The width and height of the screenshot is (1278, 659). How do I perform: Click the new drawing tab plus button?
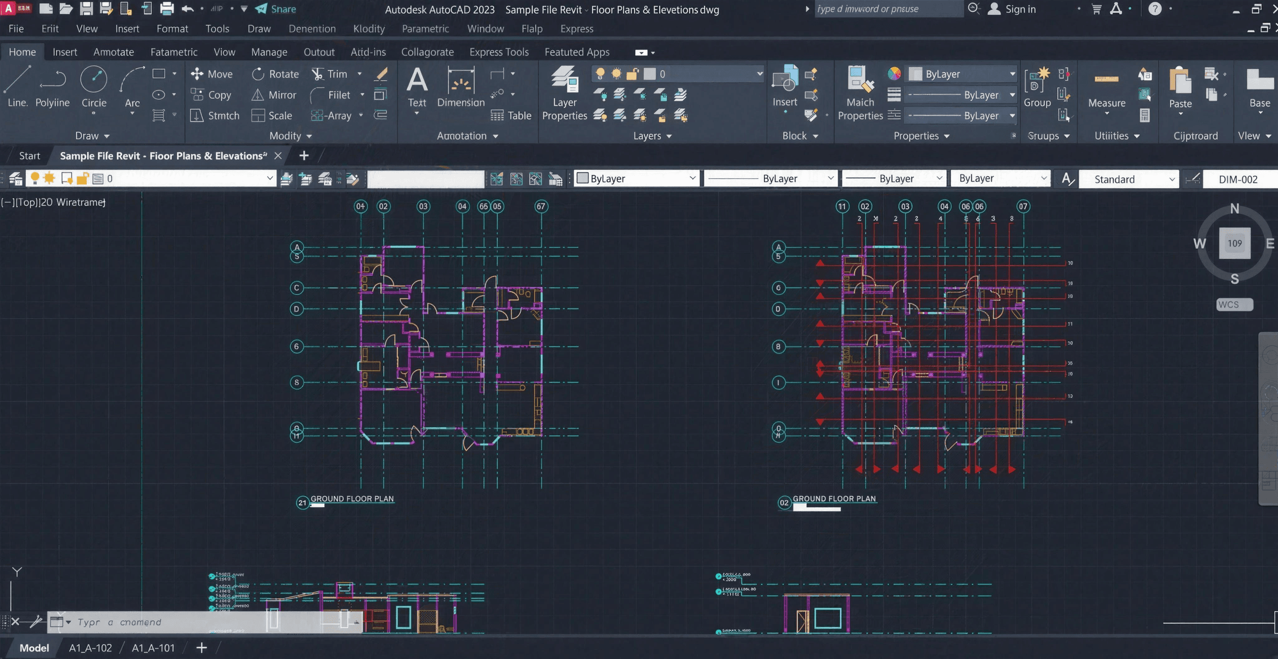[304, 155]
